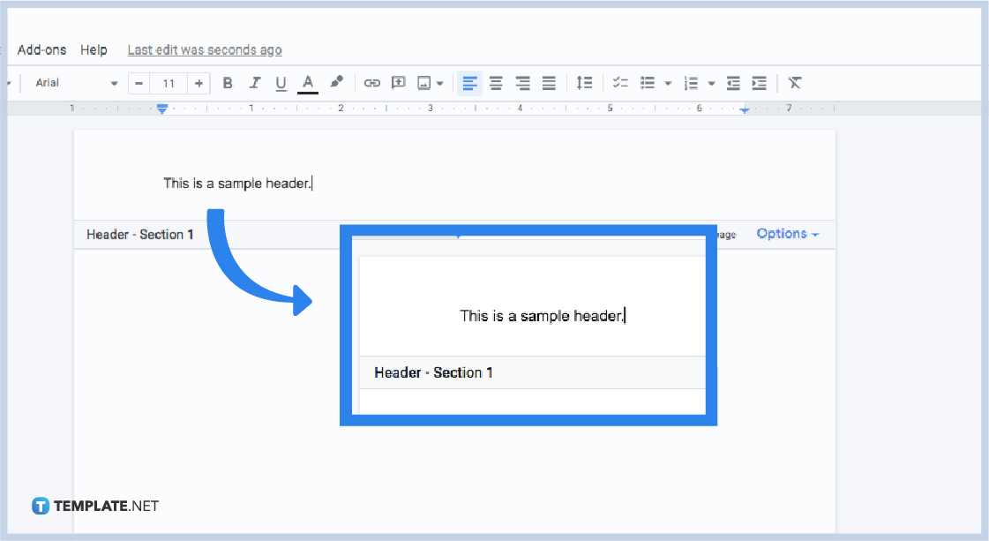Screen dimensions: 989x541
Task: Open the Insert comment tool
Action: click(398, 82)
